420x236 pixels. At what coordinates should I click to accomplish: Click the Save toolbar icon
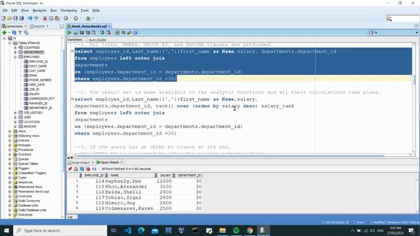[15, 18]
